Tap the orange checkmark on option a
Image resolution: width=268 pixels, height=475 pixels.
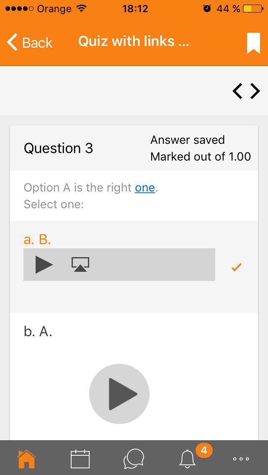[237, 267]
